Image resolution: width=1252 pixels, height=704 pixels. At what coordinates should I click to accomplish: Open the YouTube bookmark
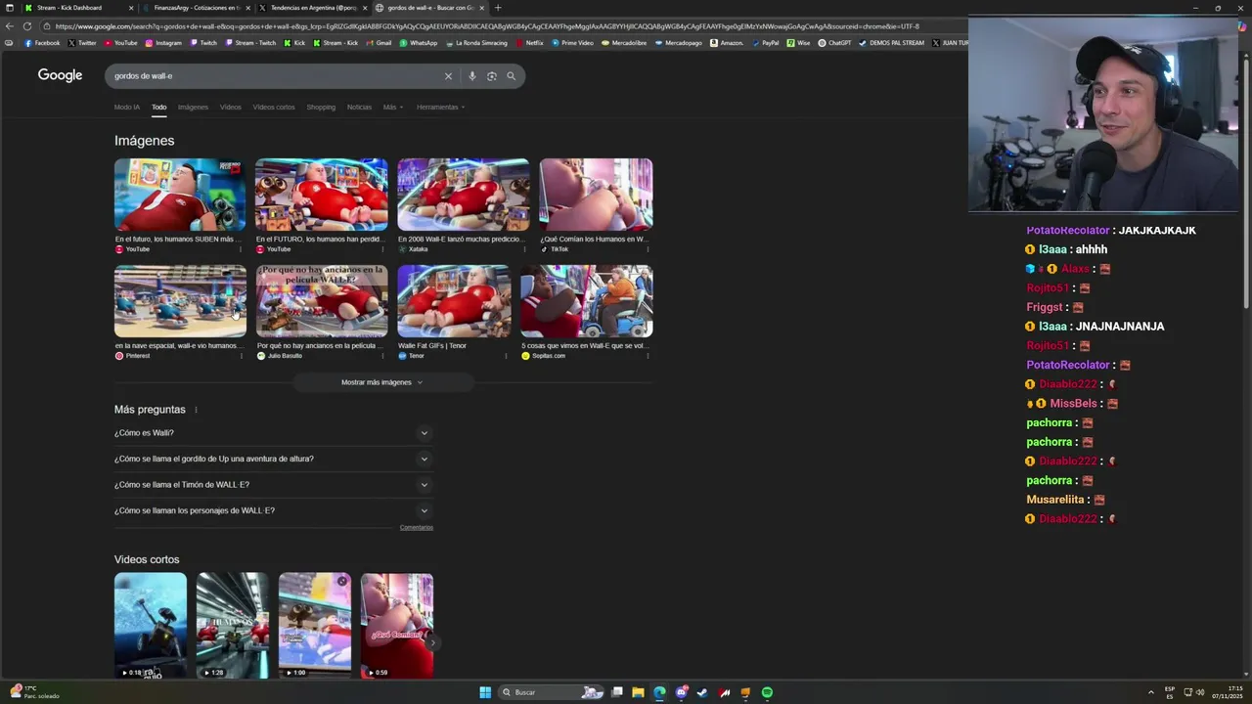120,43
